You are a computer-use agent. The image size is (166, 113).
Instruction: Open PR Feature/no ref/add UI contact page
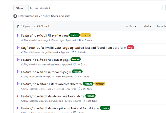pos(46,60)
